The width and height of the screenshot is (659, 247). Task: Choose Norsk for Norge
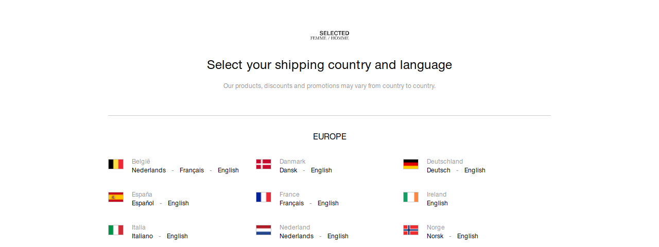pyautogui.click(x=435, y=236)
